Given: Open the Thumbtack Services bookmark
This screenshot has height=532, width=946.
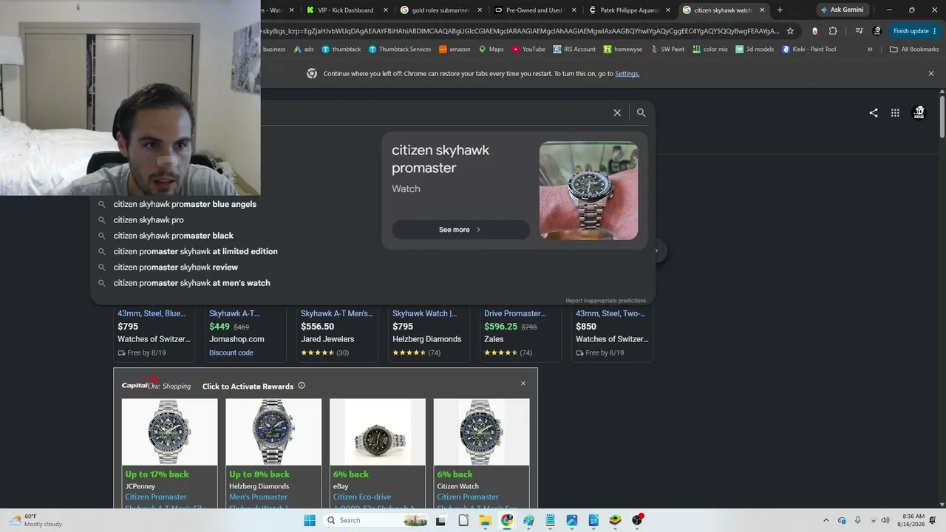Looking at the screenshot, I should click(x=399, y=50).
